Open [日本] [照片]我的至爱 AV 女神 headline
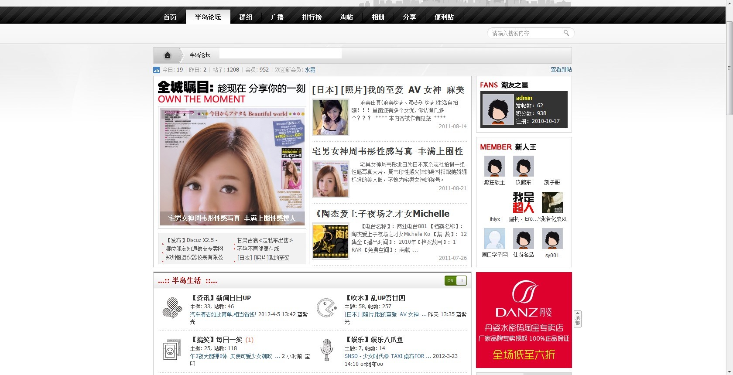The height and width of the screenshot is (375, 733). coord(388,90)
